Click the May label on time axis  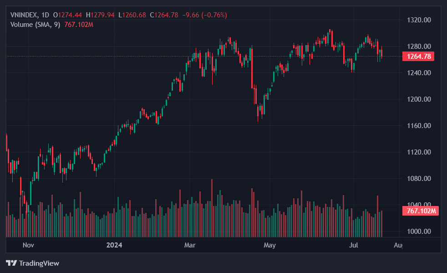click(x=270, y=246)
